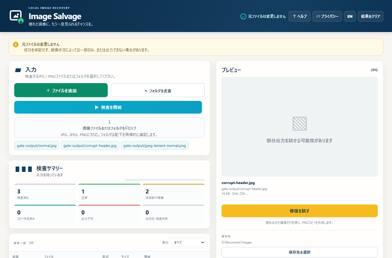Click the inspection progress bar
The image size is (392, 258).
164,180
